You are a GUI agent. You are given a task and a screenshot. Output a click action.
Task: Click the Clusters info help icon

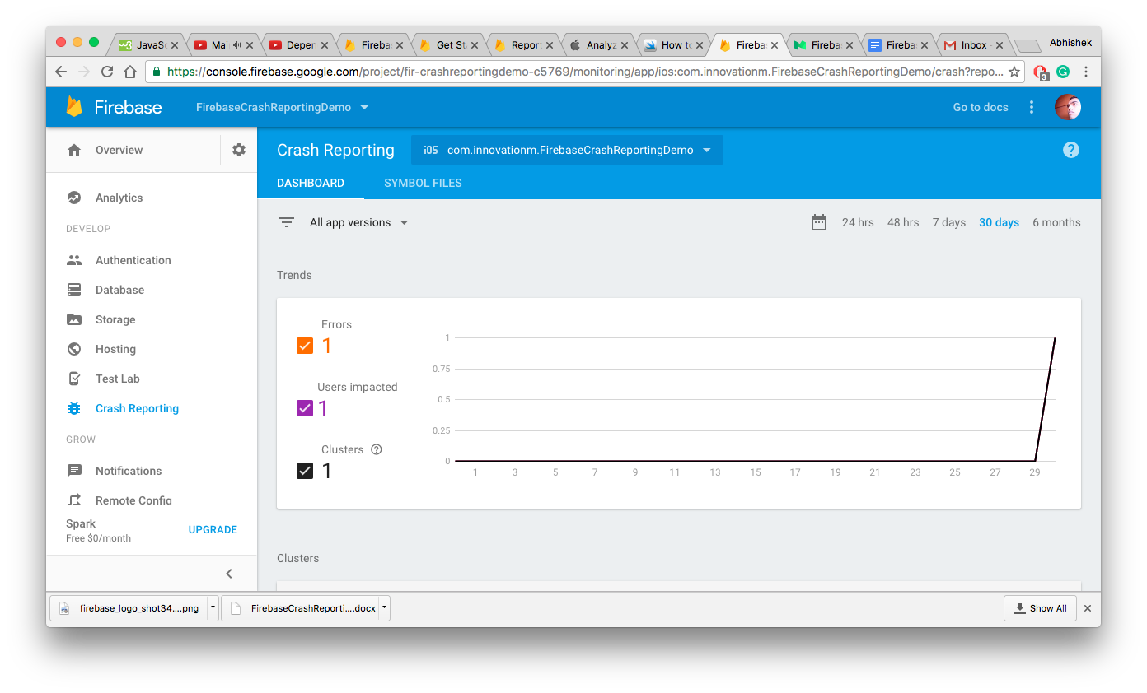[377, 449]
